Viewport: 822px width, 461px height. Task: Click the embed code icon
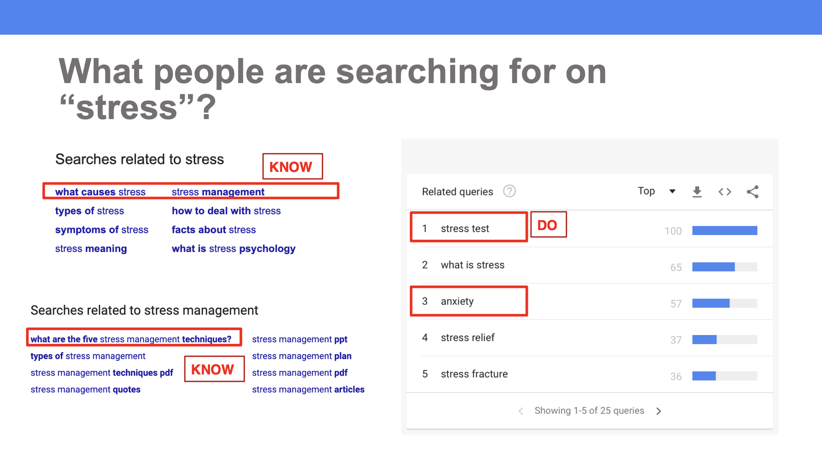(725, 191)
